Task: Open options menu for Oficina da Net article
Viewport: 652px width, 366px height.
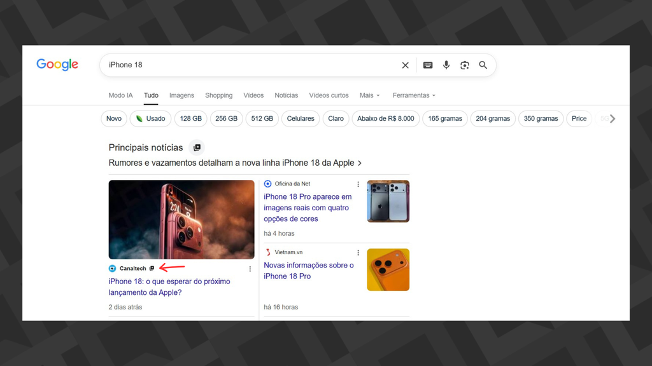Action: coord(358,184)
